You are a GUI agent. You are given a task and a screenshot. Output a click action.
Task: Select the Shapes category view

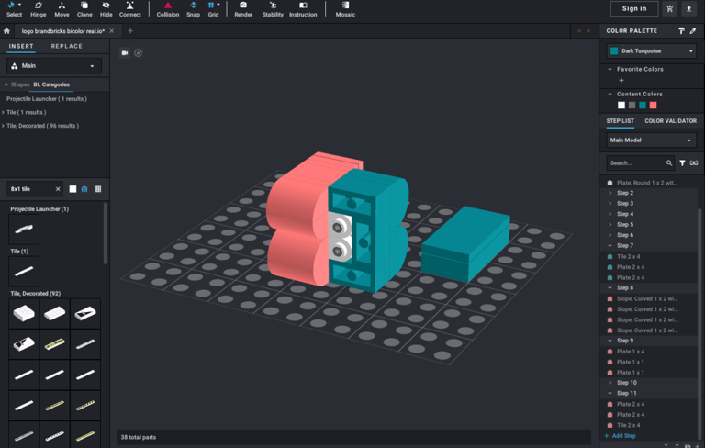click(x=20, y=84)
